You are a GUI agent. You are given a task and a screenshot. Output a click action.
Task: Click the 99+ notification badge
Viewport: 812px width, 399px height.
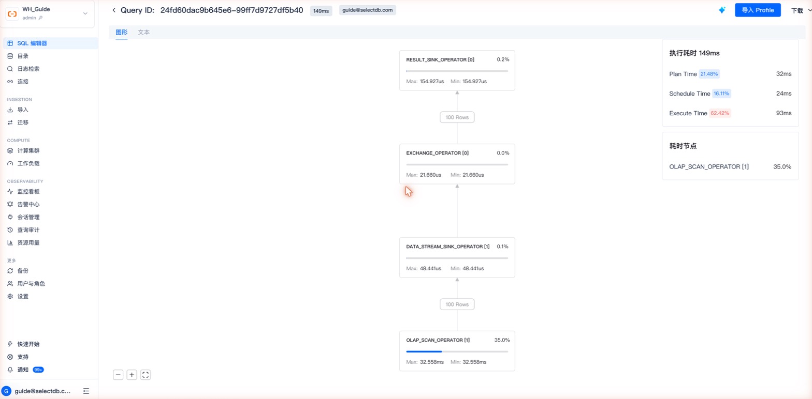pos(38,370)
